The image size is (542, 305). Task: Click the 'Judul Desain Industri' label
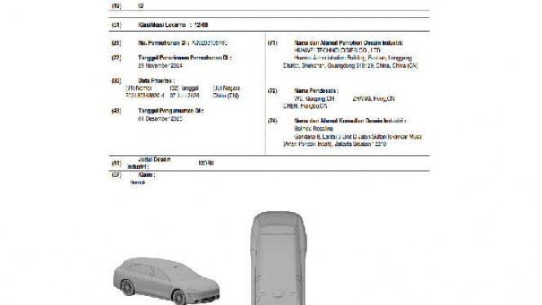(x=149, y=163)
